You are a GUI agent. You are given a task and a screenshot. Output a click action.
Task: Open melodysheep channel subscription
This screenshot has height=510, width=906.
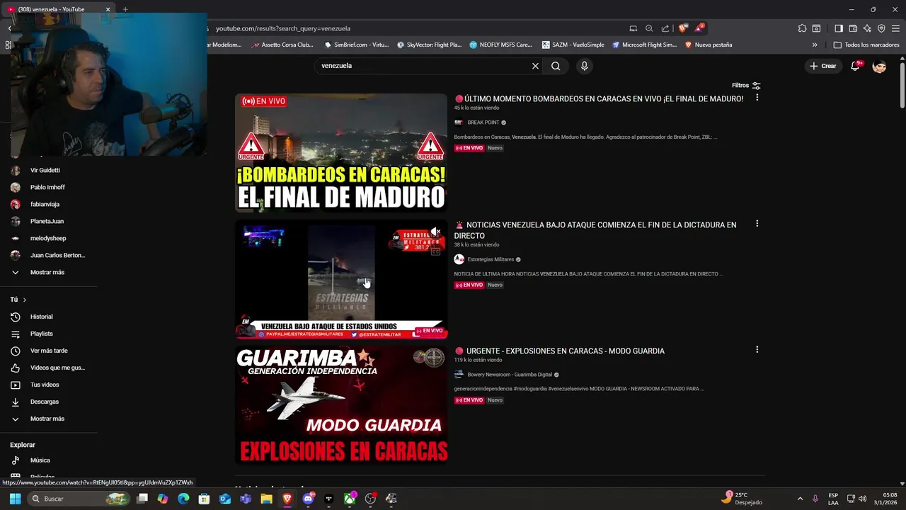tap(48, 239)
